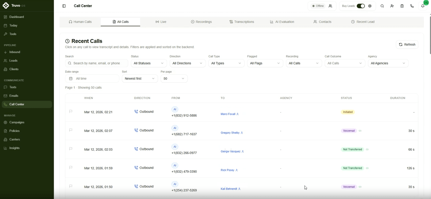Image resolution: width=431 pixels, height=199 pixels.
Task: Play recording icon for 66 s call
Action: (x=367, y=149)
